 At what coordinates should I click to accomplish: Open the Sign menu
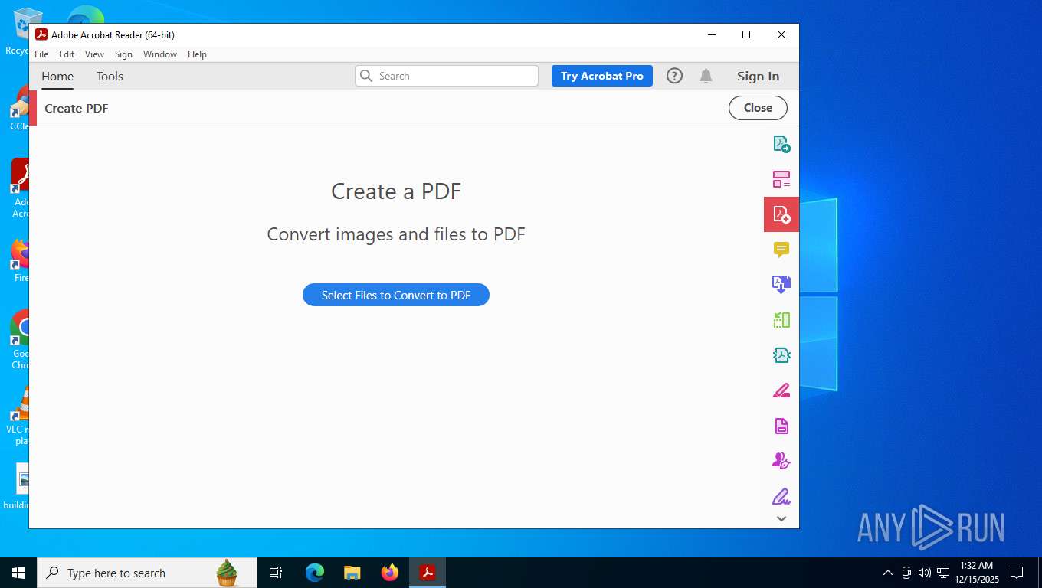123,54
